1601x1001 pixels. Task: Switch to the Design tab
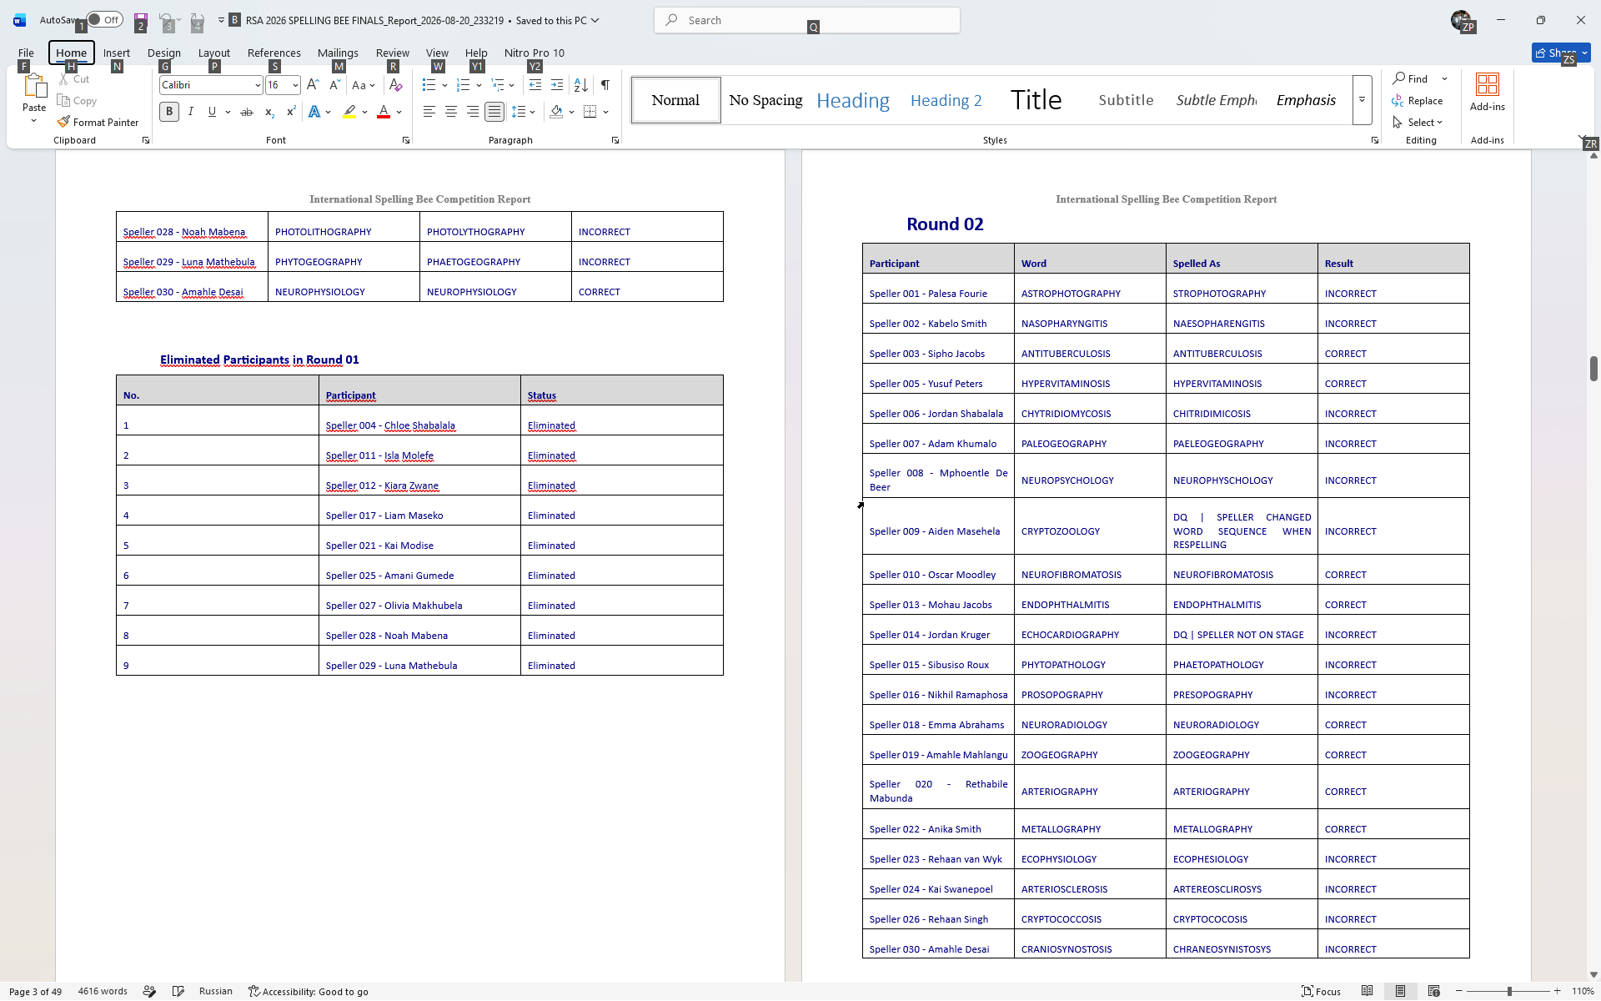[164, 53]
